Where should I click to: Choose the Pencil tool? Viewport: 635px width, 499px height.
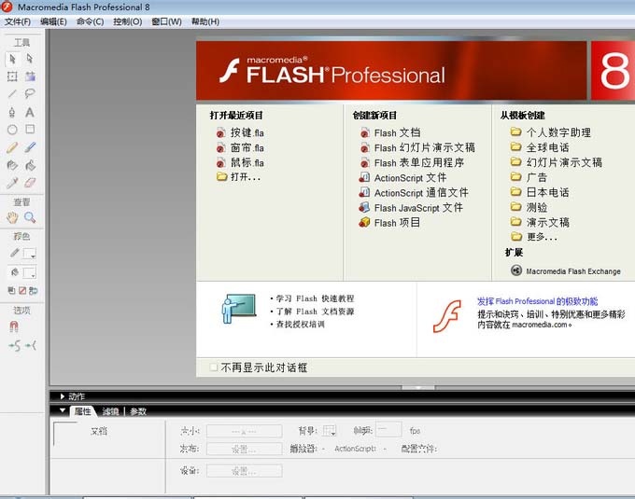point(12,147)
